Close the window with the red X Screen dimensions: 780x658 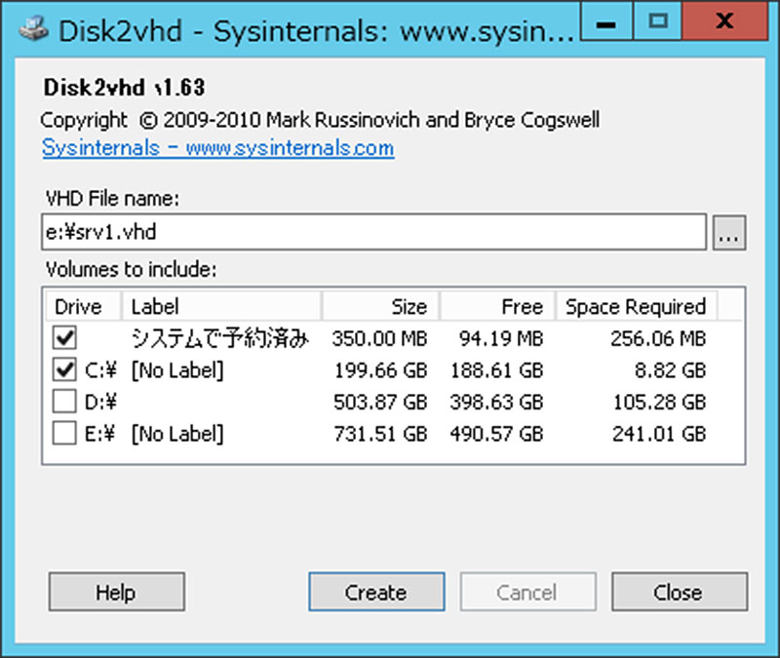click(722, 19)
